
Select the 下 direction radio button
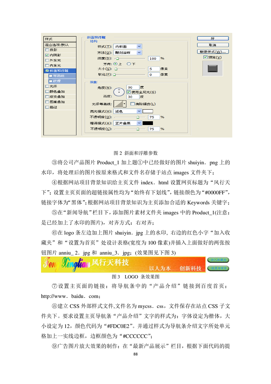128,64
